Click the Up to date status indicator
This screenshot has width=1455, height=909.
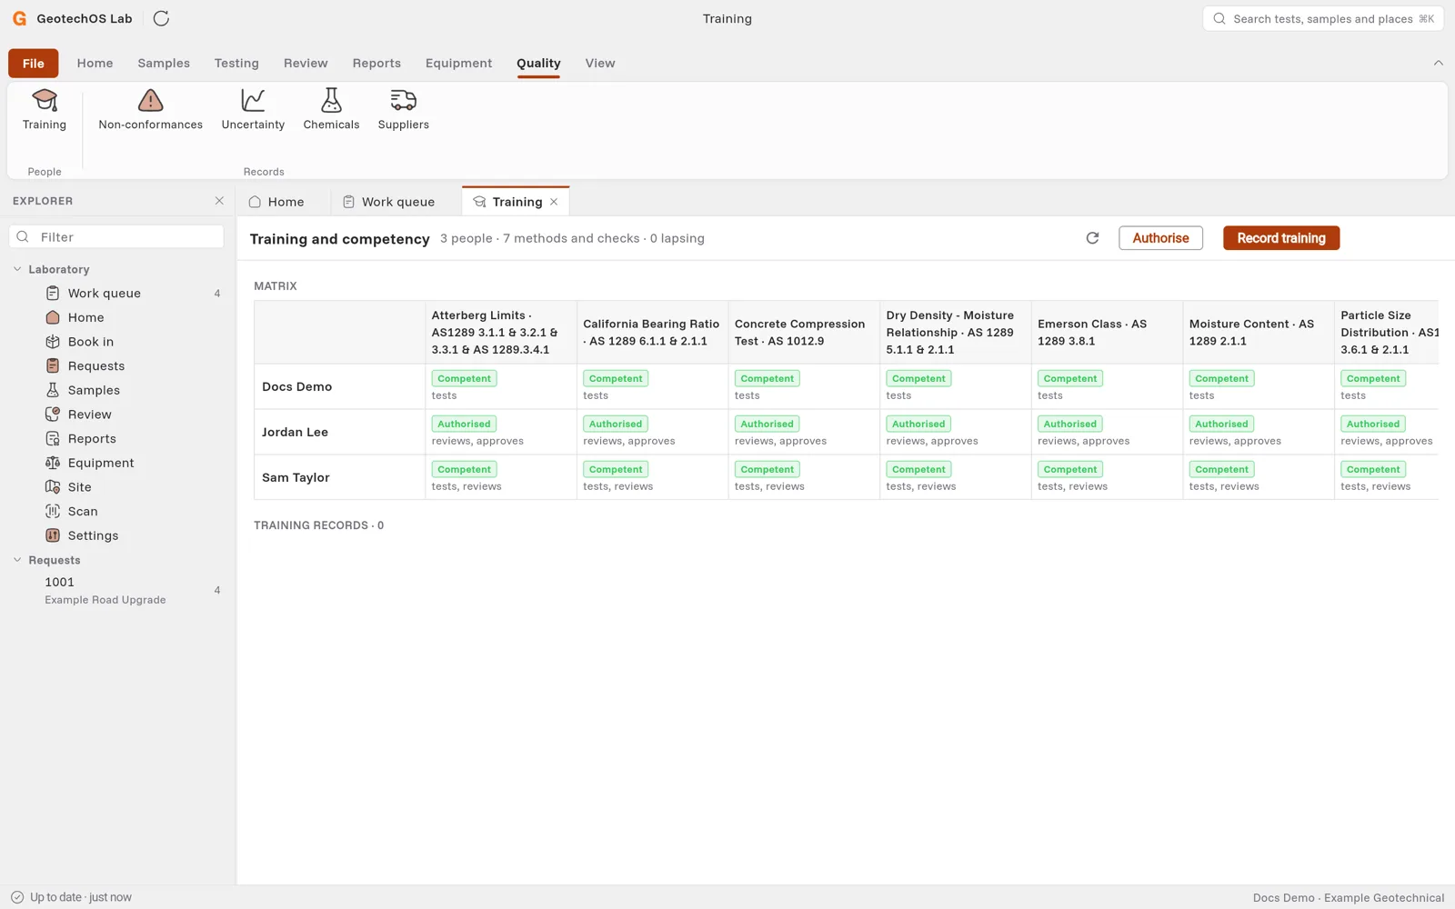[x=71, y=897]
